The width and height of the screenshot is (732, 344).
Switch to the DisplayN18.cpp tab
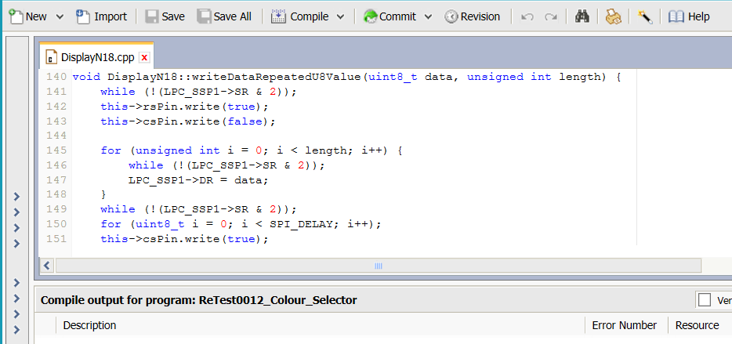[x=97, y=57]
